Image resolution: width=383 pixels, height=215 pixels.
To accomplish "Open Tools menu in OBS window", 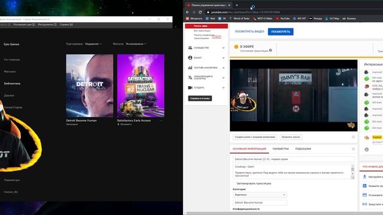I will (x=47, y=24).
